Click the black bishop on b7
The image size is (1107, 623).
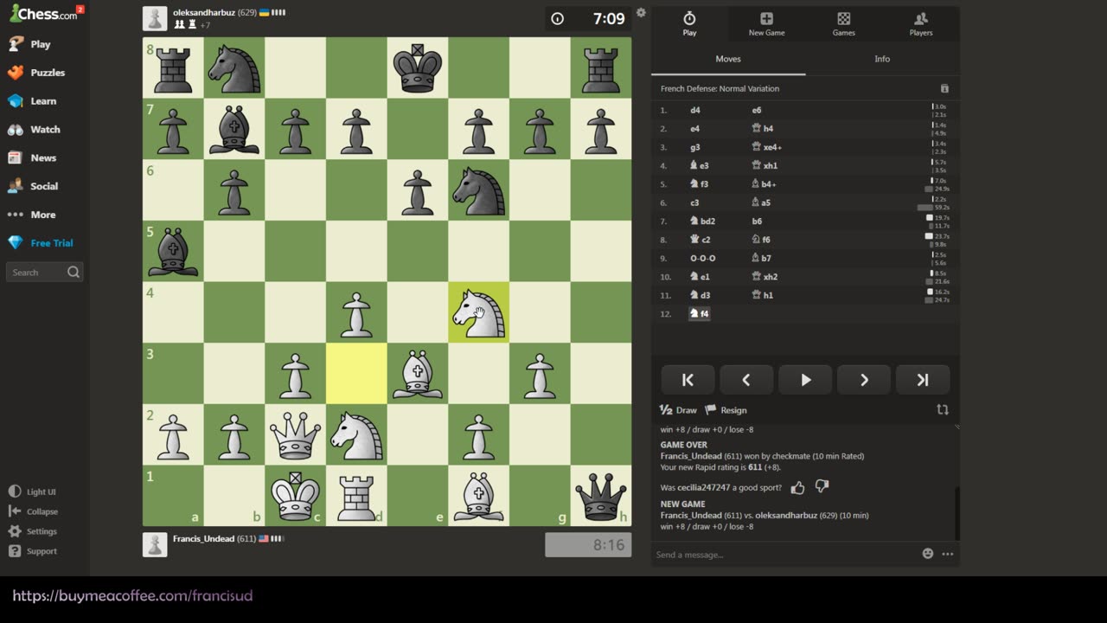coord(234,129)
